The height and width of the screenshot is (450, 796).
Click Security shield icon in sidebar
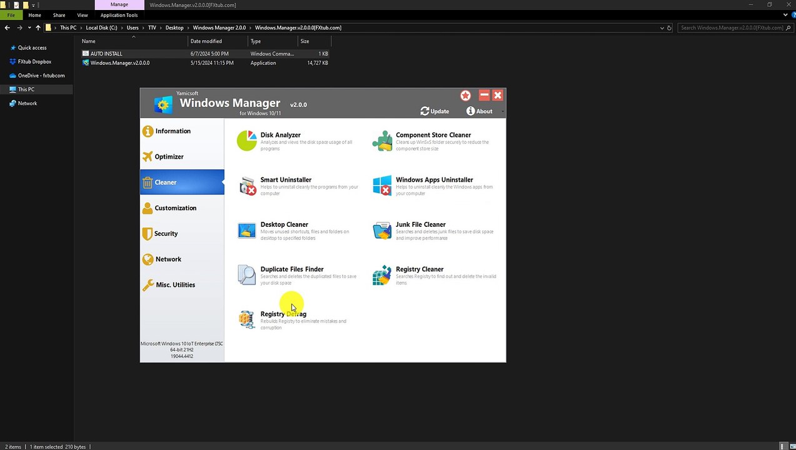click(148, 234)
